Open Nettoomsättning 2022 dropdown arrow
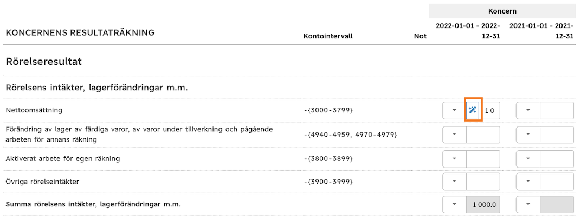This screenshot has height=221, width=581. coord(454,110)
